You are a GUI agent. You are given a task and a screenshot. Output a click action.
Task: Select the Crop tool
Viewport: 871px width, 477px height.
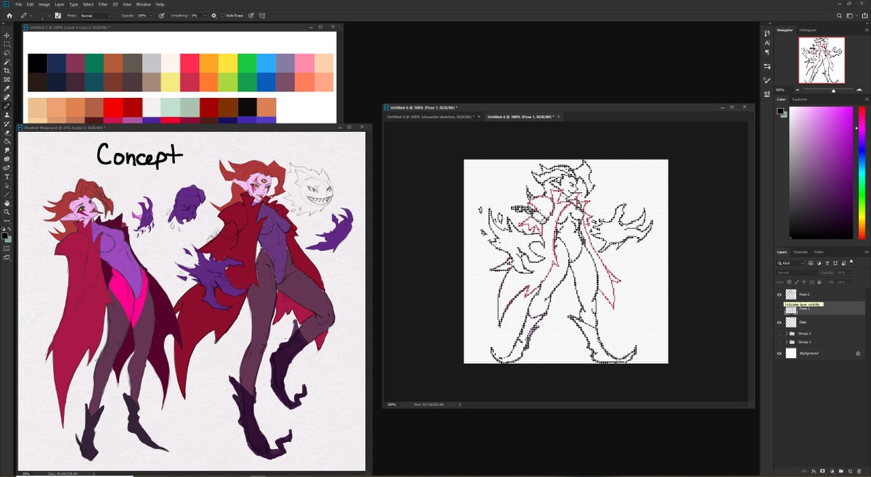(x=7, y=70)
